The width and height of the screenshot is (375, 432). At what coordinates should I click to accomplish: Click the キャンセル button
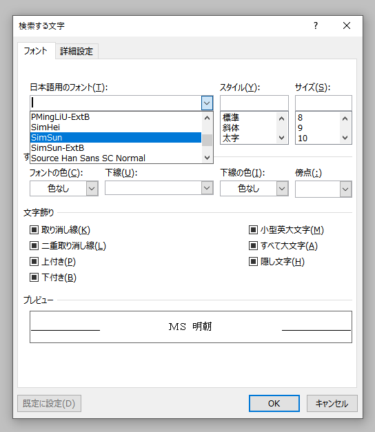pos(332,403)
